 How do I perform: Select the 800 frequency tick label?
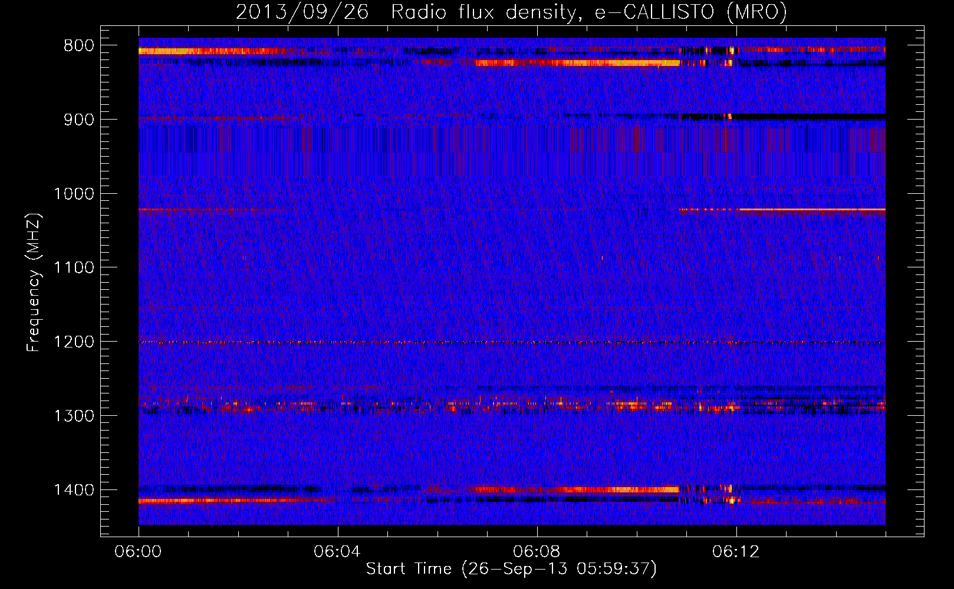79,46
